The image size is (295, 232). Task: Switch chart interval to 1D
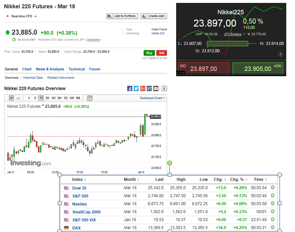66,98
